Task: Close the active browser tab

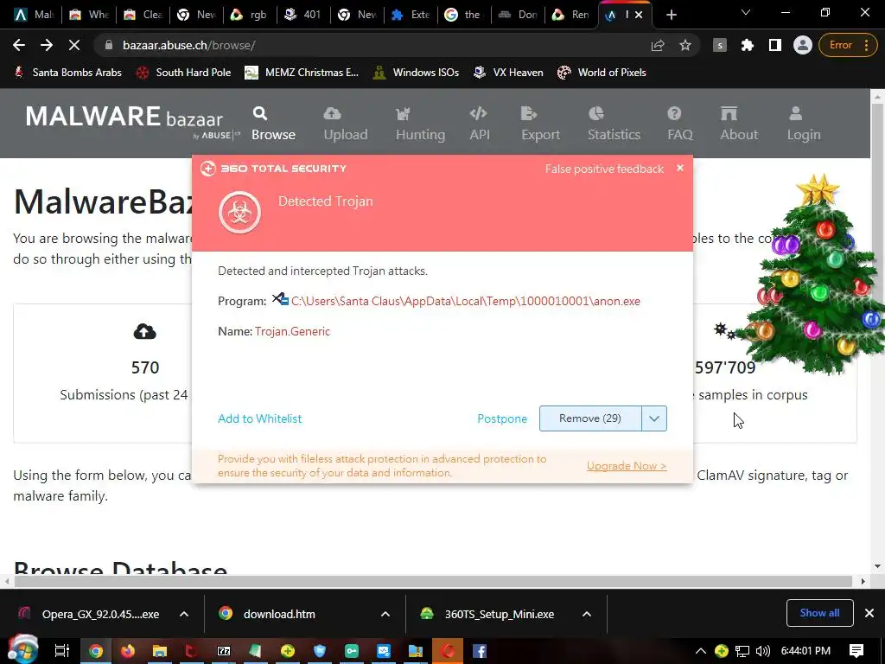Action: pos(639,15)
